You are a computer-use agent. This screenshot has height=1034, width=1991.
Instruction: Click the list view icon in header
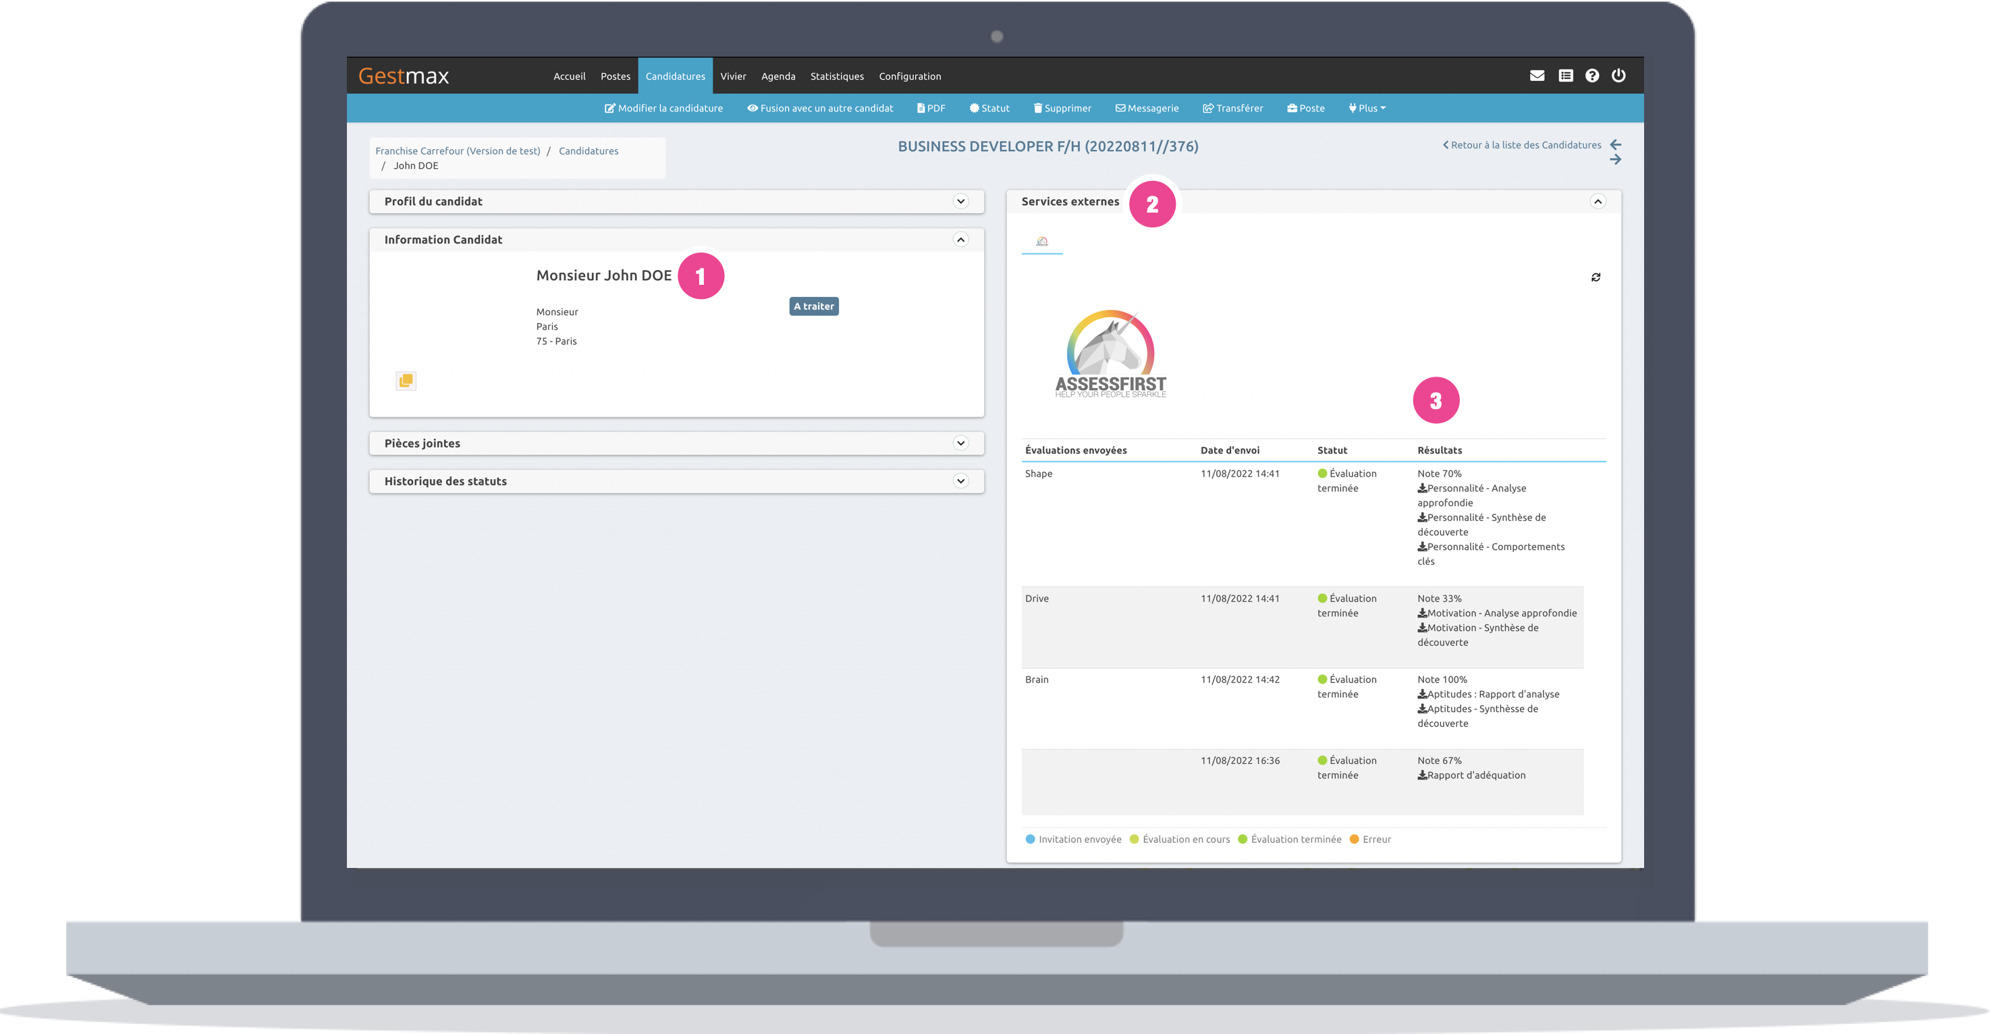[1565, 76]
